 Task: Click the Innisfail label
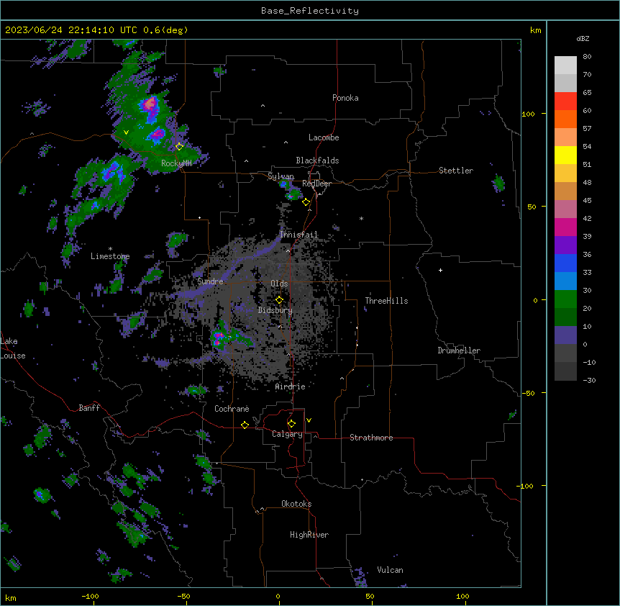click(299, 235)
